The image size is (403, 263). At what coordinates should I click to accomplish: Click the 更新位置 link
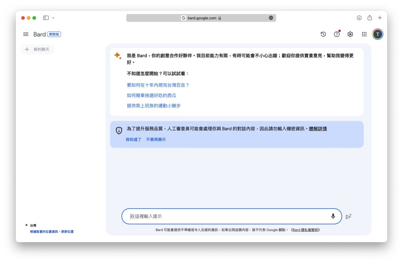tap(67, 232)
